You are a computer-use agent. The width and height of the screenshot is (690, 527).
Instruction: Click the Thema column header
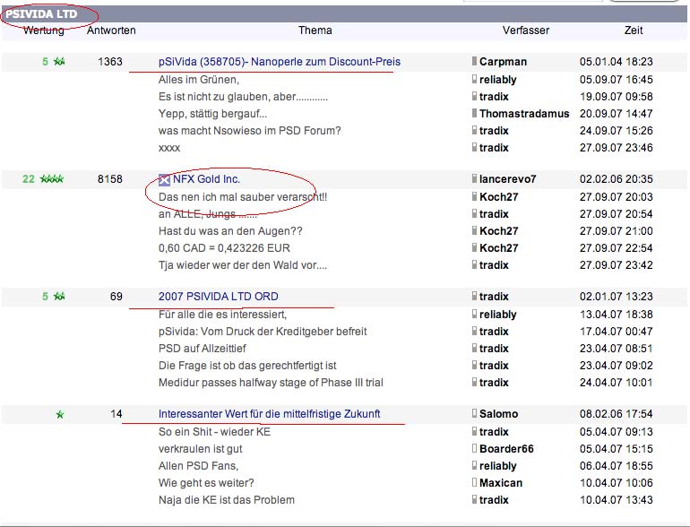315,30
